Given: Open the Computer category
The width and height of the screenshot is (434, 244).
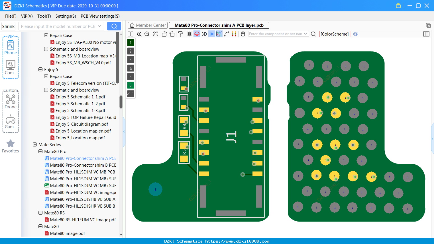Looking at the screenshot, I should [11, 68].
